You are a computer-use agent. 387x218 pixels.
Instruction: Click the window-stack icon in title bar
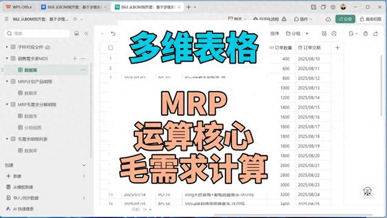point(324,7)
